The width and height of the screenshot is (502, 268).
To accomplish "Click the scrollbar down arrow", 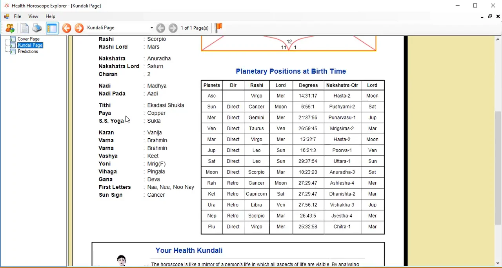I will [x=498, y=263].
